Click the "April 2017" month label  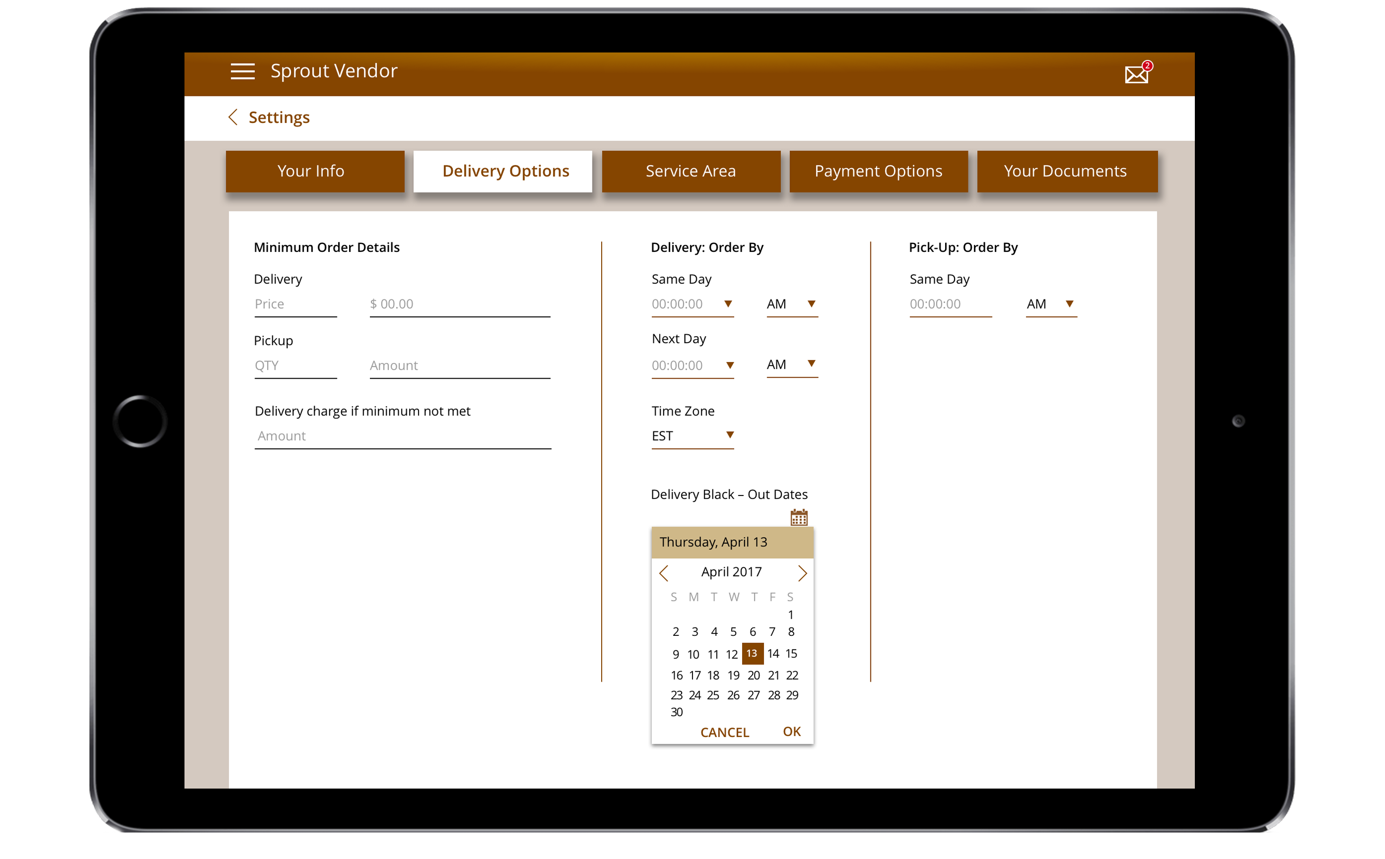[x=731, y=572]
